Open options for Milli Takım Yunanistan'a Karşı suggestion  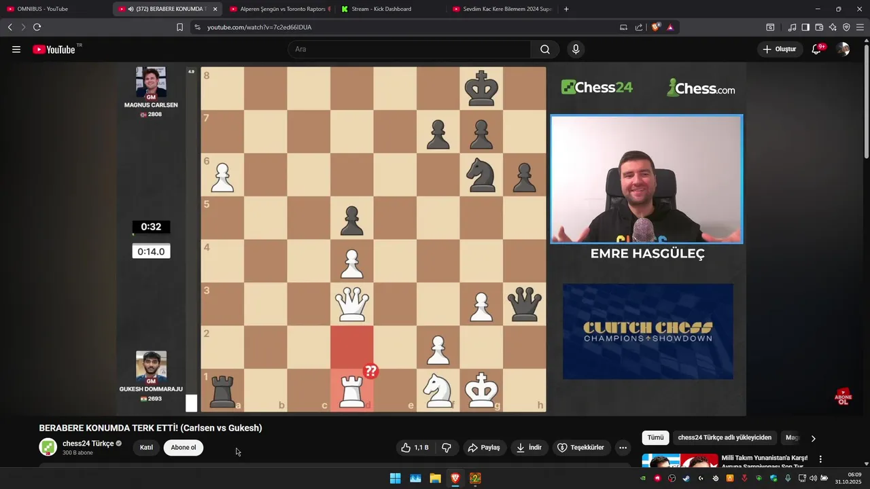pos(820,459)
